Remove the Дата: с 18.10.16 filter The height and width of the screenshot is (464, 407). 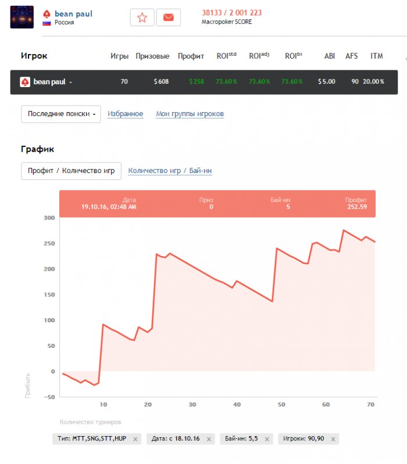pyautogui.click(x=209, y=439)
